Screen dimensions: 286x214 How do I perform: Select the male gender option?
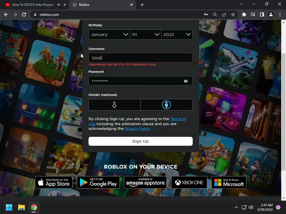tap(166, 105)
